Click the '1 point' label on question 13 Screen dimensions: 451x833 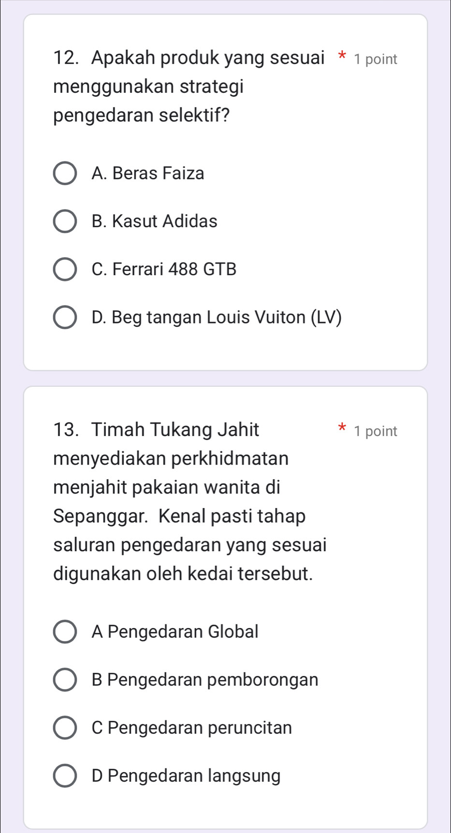(376, 431)
